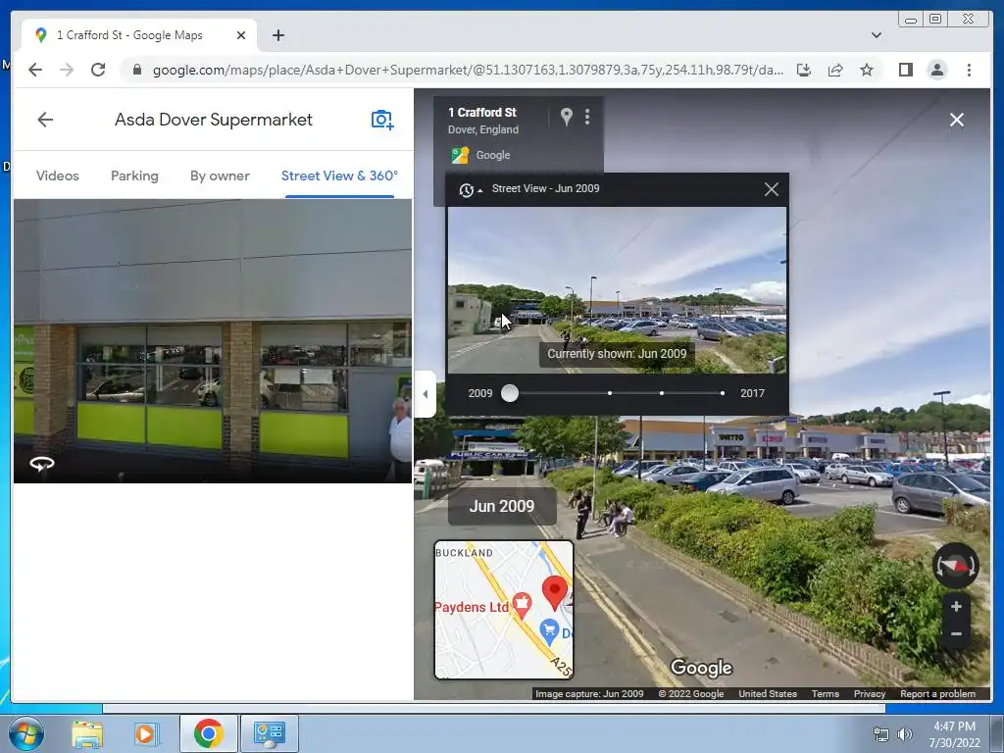Zoom out Street View with minus
The width and height of the screenshot is (1004, 753).
click(x=956, y=634)
